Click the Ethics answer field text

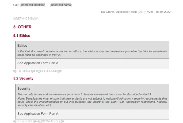38,63
